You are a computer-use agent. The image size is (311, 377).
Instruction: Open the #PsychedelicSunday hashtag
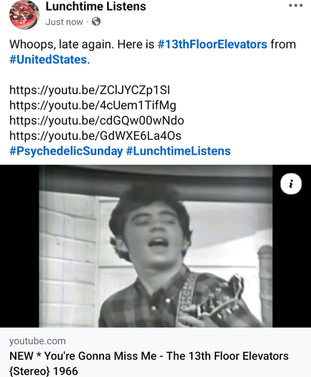[66, 151]
